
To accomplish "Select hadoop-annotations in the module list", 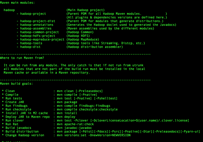I will [37, 25].
